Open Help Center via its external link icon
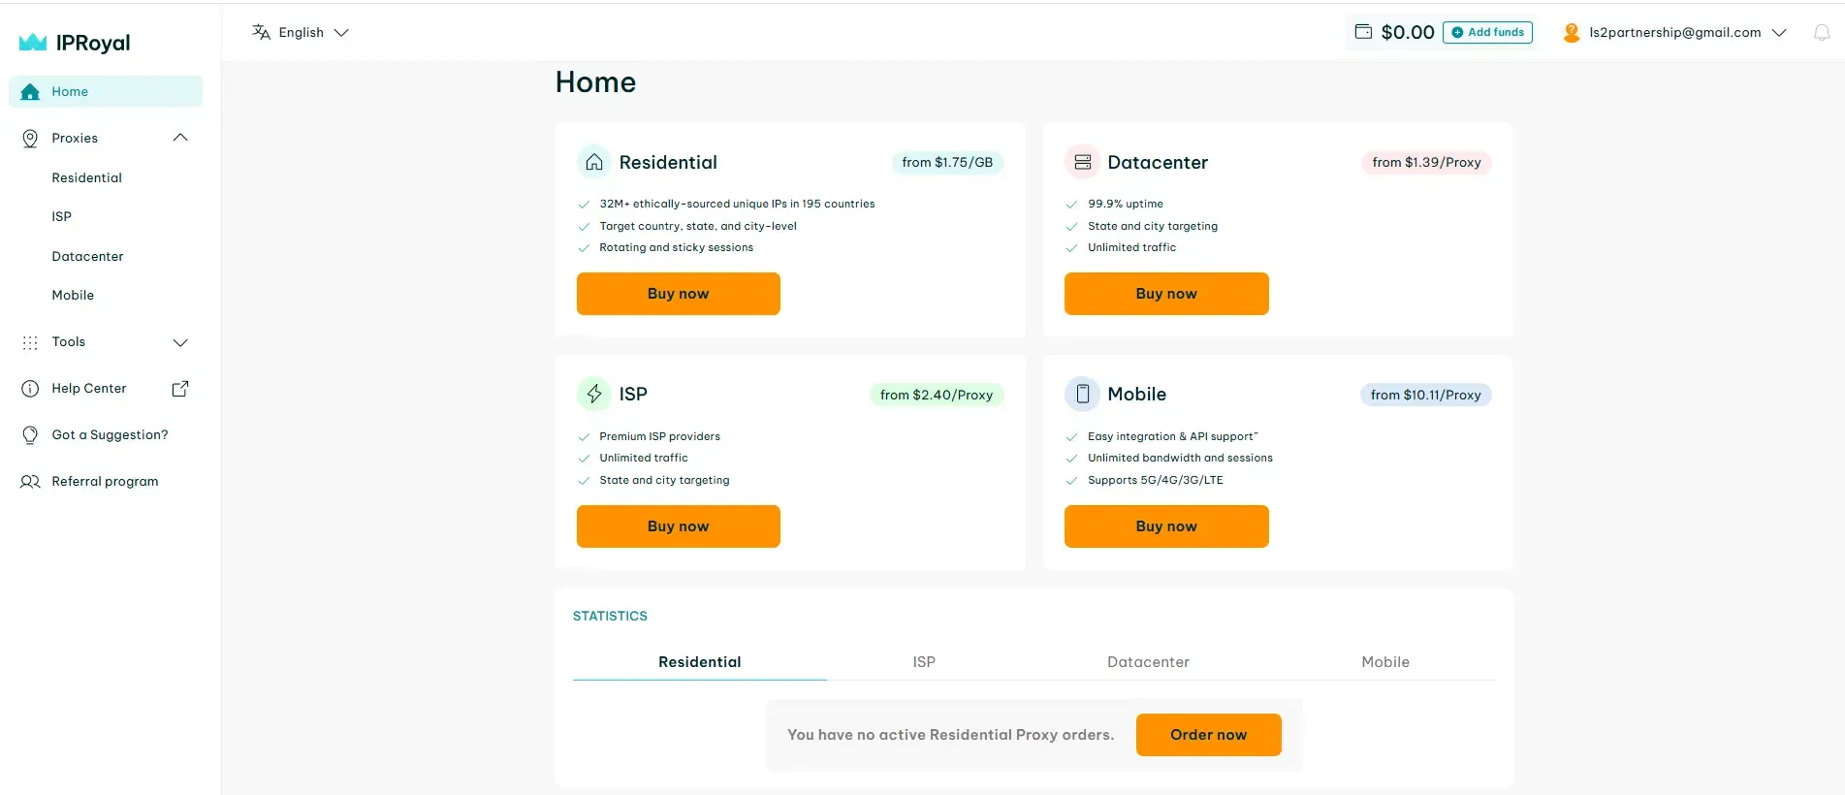Image resolution: width=1845 pixels, height=795 pixels. click(x=180, y=388)
